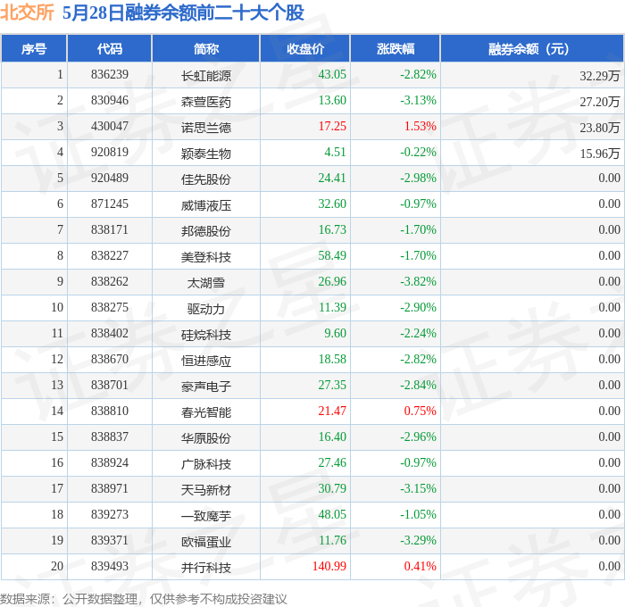Select the title 5月28日融券余额前二十大个股
This screenshot has height=607, width=625.
(x=183, y=12)
